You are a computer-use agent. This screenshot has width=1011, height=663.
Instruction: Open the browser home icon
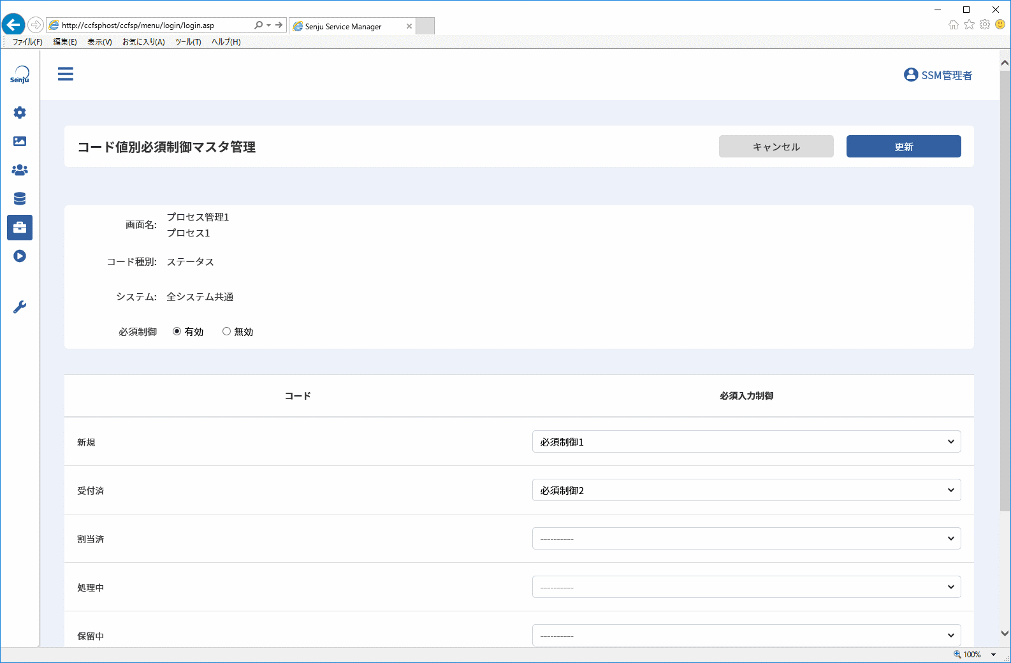pyautogui.click(x=954, y=25)
